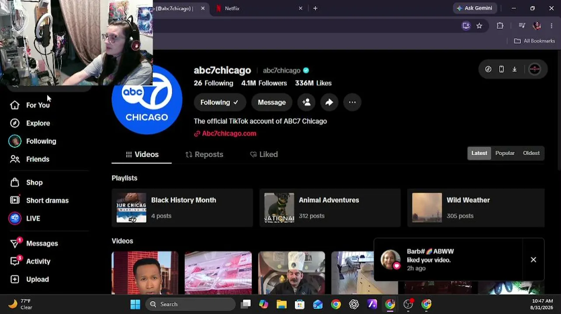Open the video with the news anchor
This screenshot has width=561, height=314.
point(145,273)
